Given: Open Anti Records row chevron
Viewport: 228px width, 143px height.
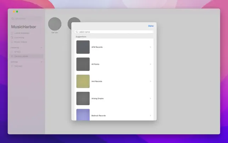Looking at the screenshot, I should point(150,81).
